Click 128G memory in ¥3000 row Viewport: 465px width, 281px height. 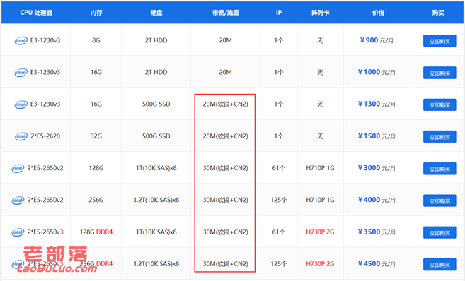[96, 168]
